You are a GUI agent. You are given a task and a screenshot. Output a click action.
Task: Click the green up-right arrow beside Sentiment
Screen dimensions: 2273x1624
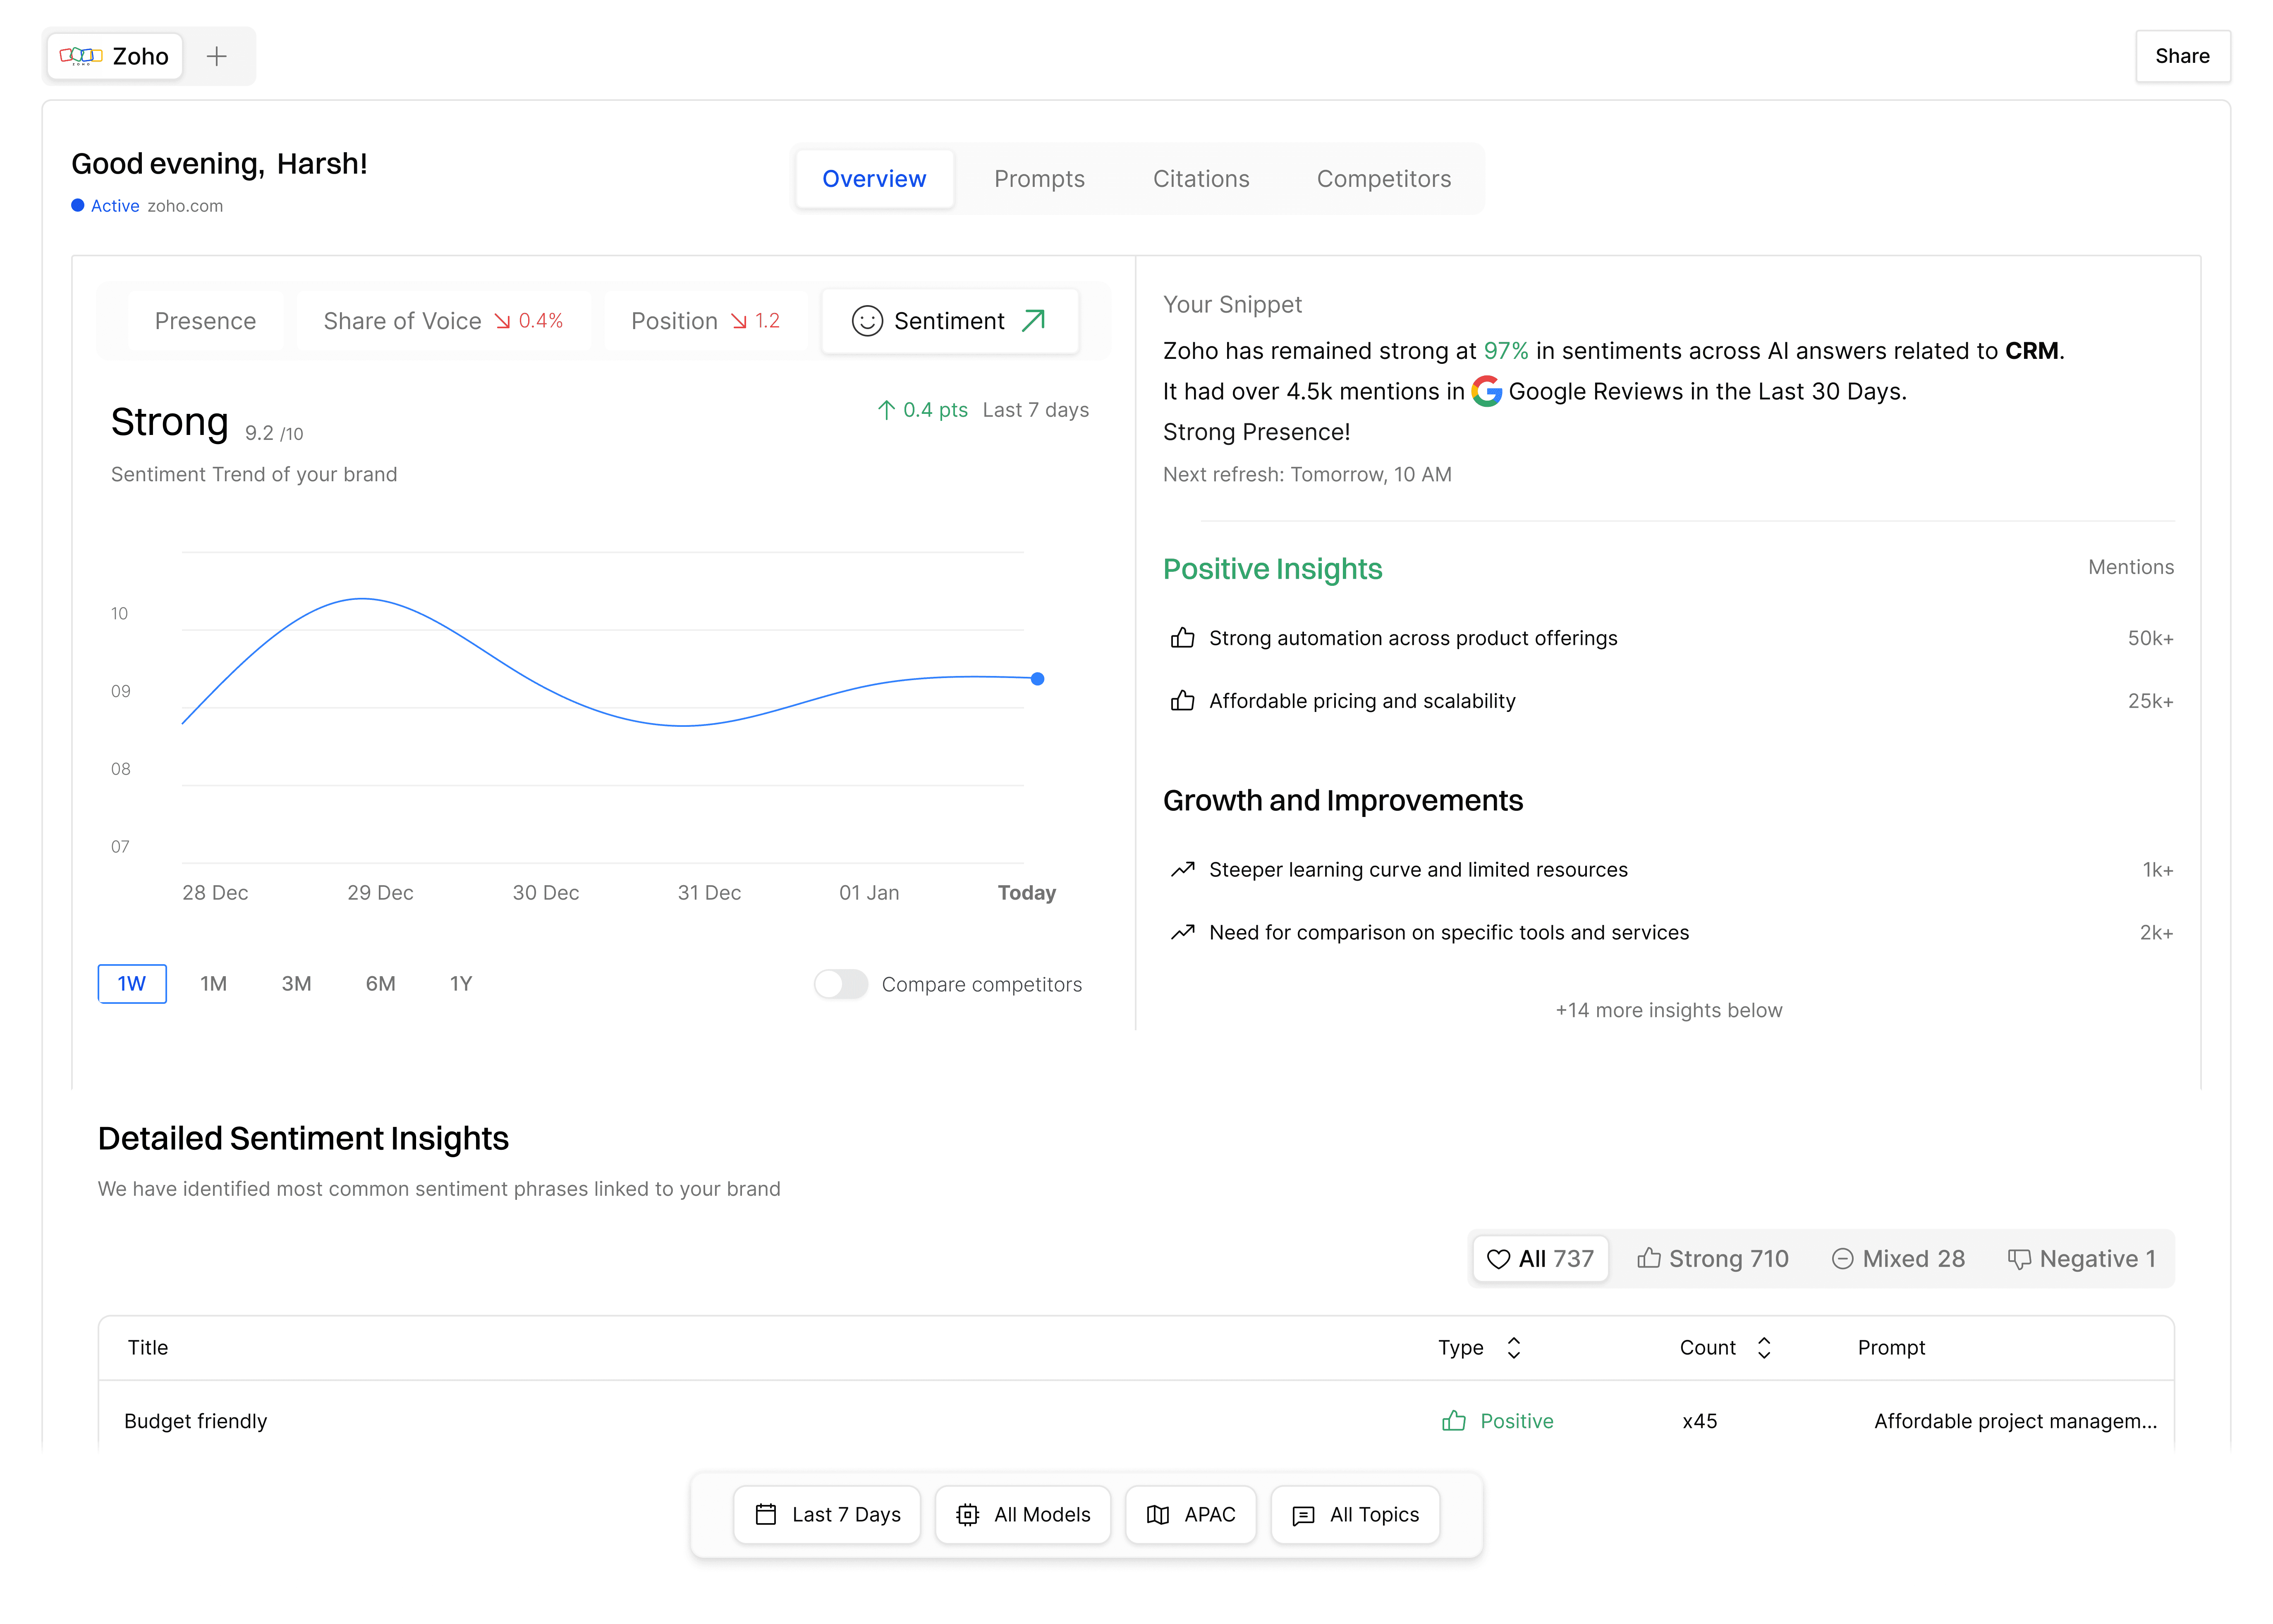tap(1034, 320)
